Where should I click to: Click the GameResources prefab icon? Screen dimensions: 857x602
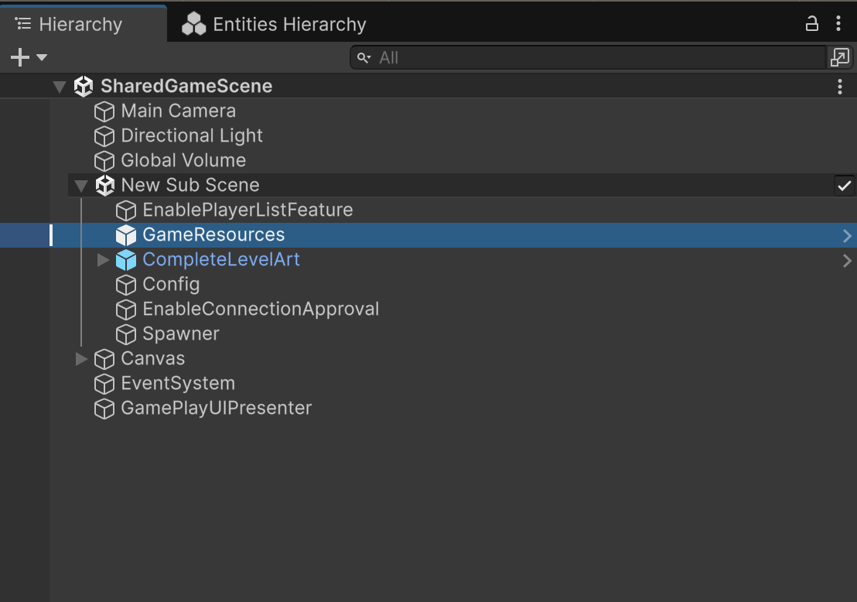[126, 234]
